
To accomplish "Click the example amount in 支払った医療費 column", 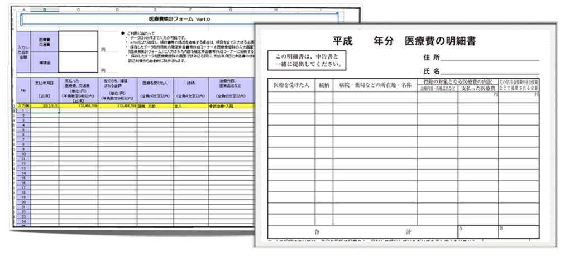I will (78, 105).
